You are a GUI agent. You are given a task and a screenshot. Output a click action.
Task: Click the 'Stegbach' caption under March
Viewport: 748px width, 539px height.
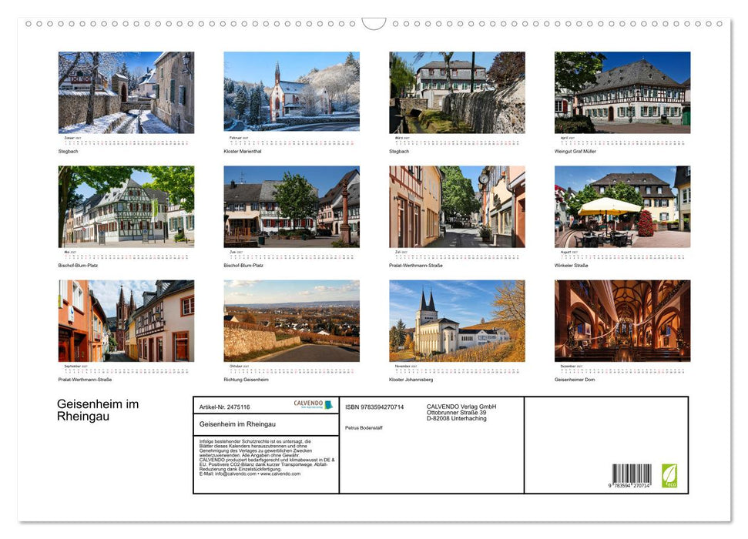(x=399, y=151)
